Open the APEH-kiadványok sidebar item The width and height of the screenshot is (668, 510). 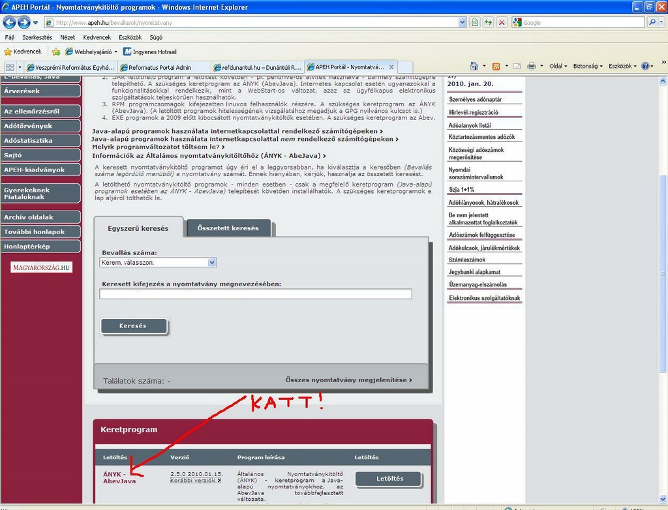point(41,170)
